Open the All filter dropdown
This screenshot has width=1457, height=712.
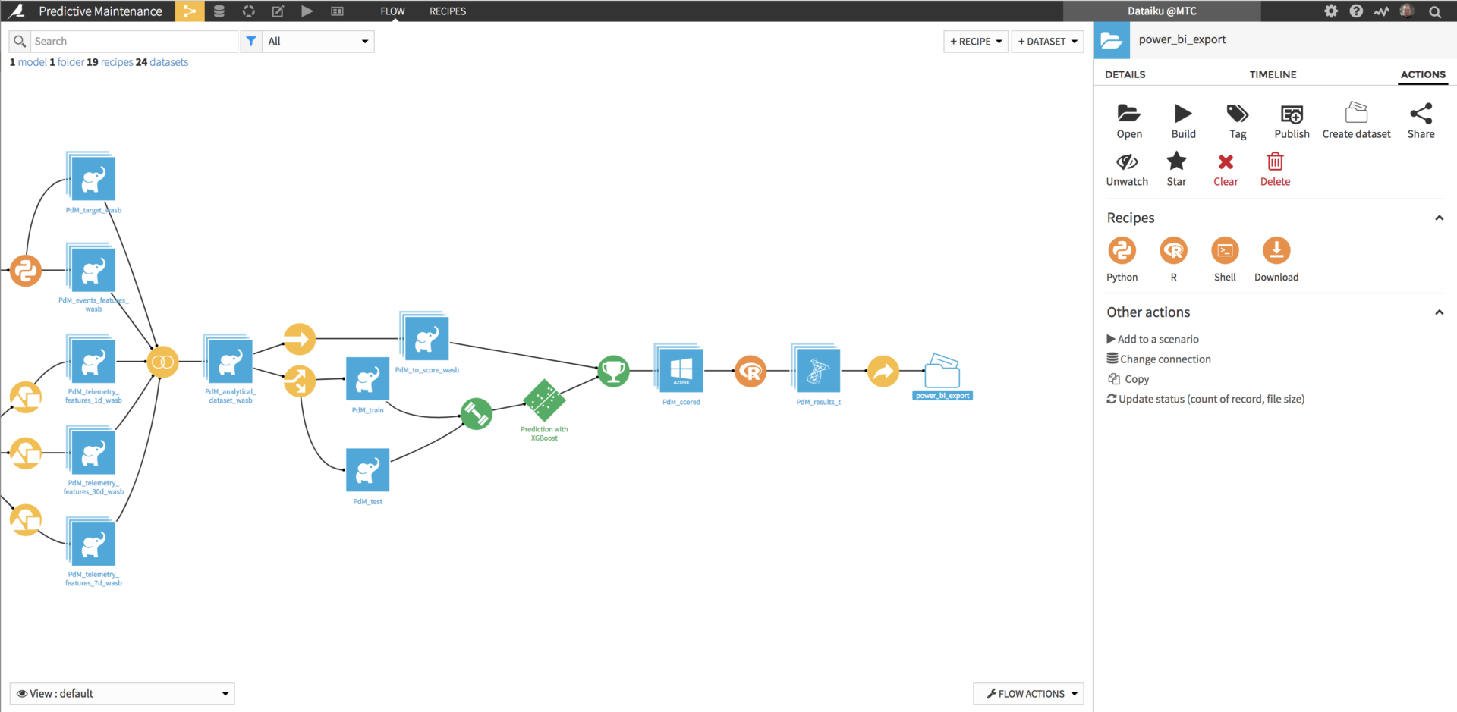(317, 41)
